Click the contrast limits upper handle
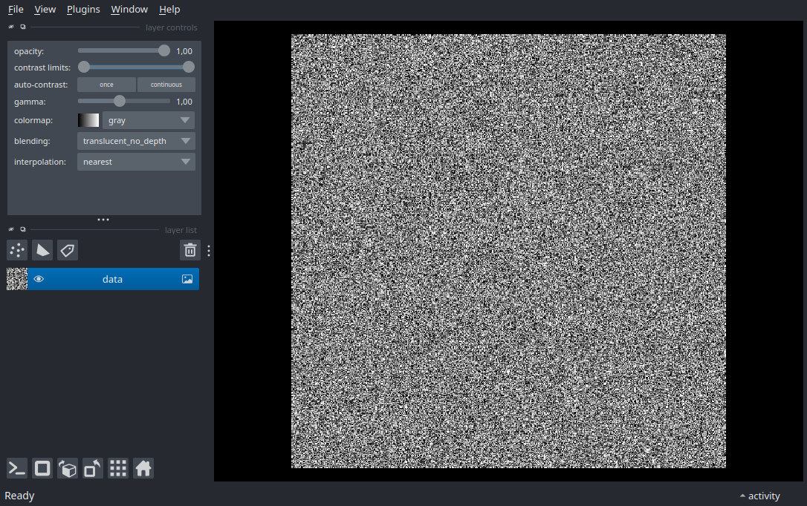This screenshot has width=807, height=506. (x=188, y=67)
